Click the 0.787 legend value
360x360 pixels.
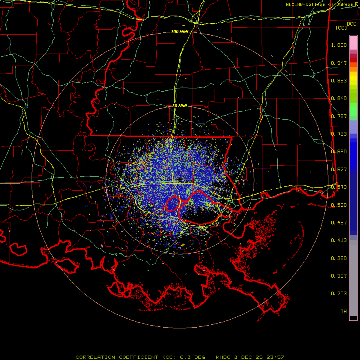coord(339,116)
